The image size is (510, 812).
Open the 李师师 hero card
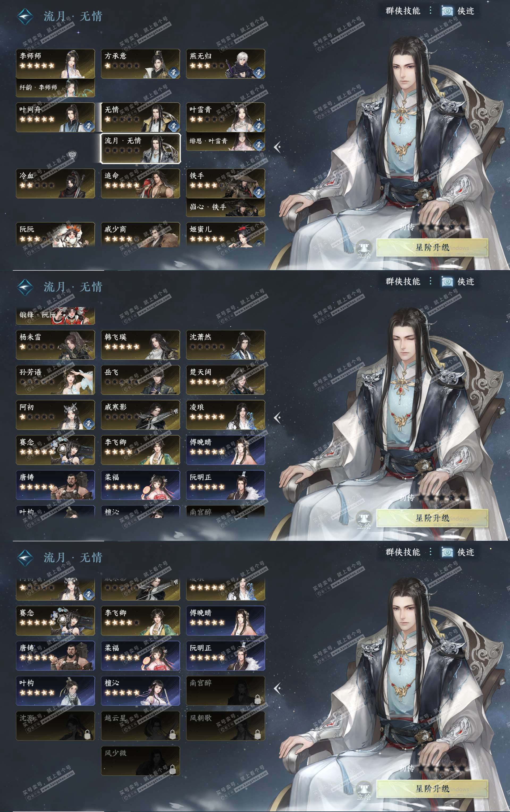click(x=56, y=64)
